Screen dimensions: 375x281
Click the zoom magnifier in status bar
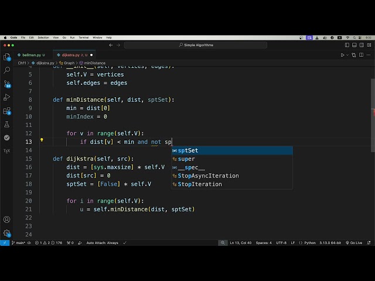click(x=223, y=243)
